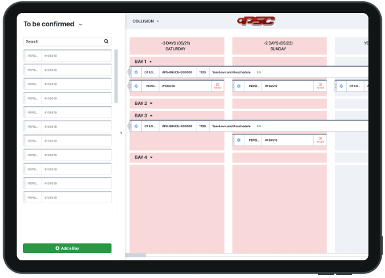This screenshot has height=278, width=385.
Task: Select 'Teardown and Reschedule' text in BAY 3
Action: [x=231, y=126]
